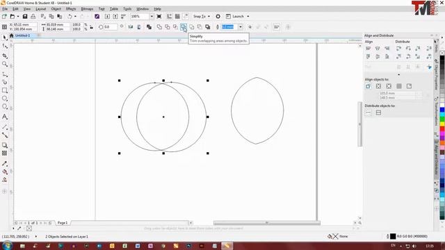Screen dimensions: 445x250
Task: Click the Front Minus Back button
Action: click(192, 27)
